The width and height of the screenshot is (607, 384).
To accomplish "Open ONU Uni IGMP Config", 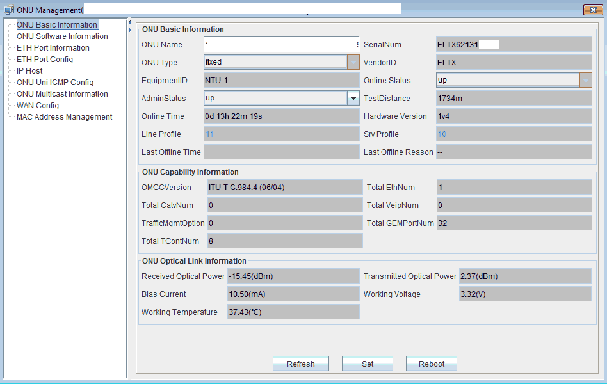I will (55, 83).
